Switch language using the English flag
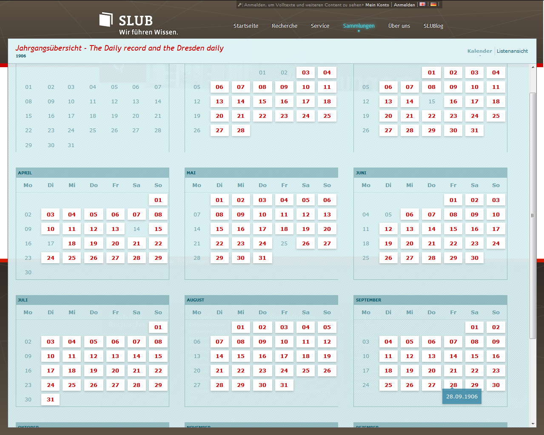 [x=422, y=4]
